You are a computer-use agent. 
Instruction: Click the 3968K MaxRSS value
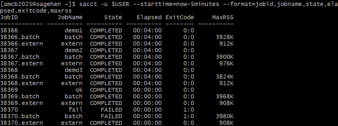point(225,96)
